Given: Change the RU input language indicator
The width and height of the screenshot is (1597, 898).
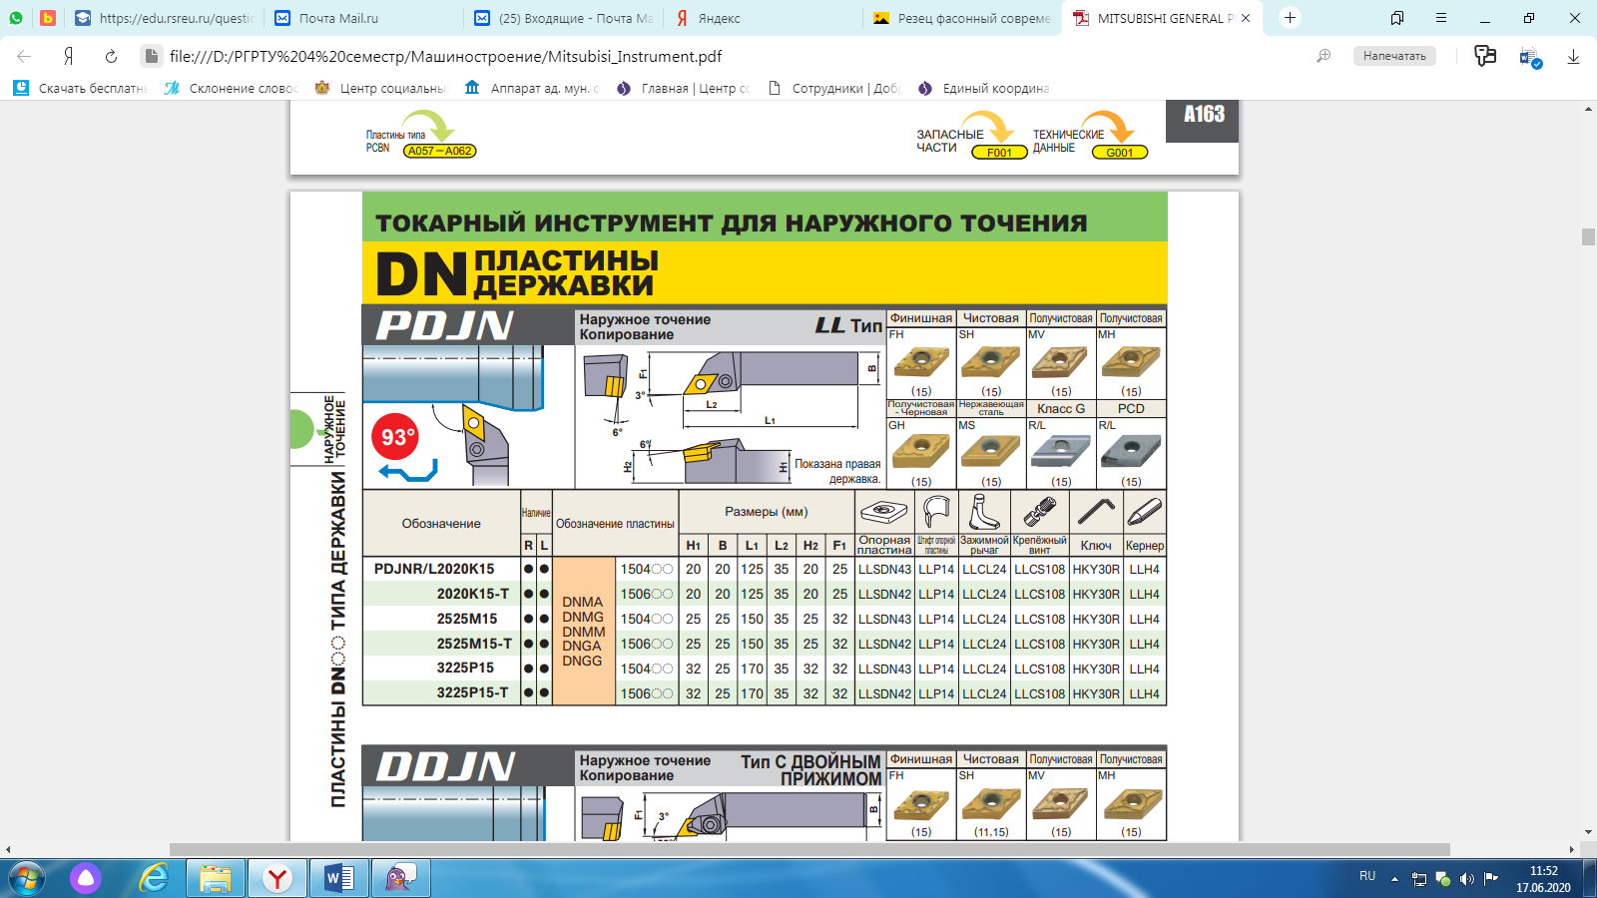Looking at the screenshot, I should (1367, 876).
